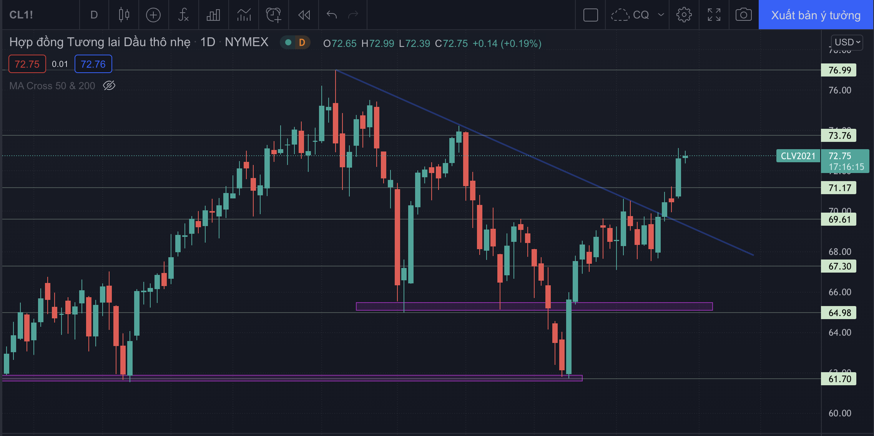Expand the CQ cloud layout dropdown arrow
This screenshot has width=874, height=436.
661,15
